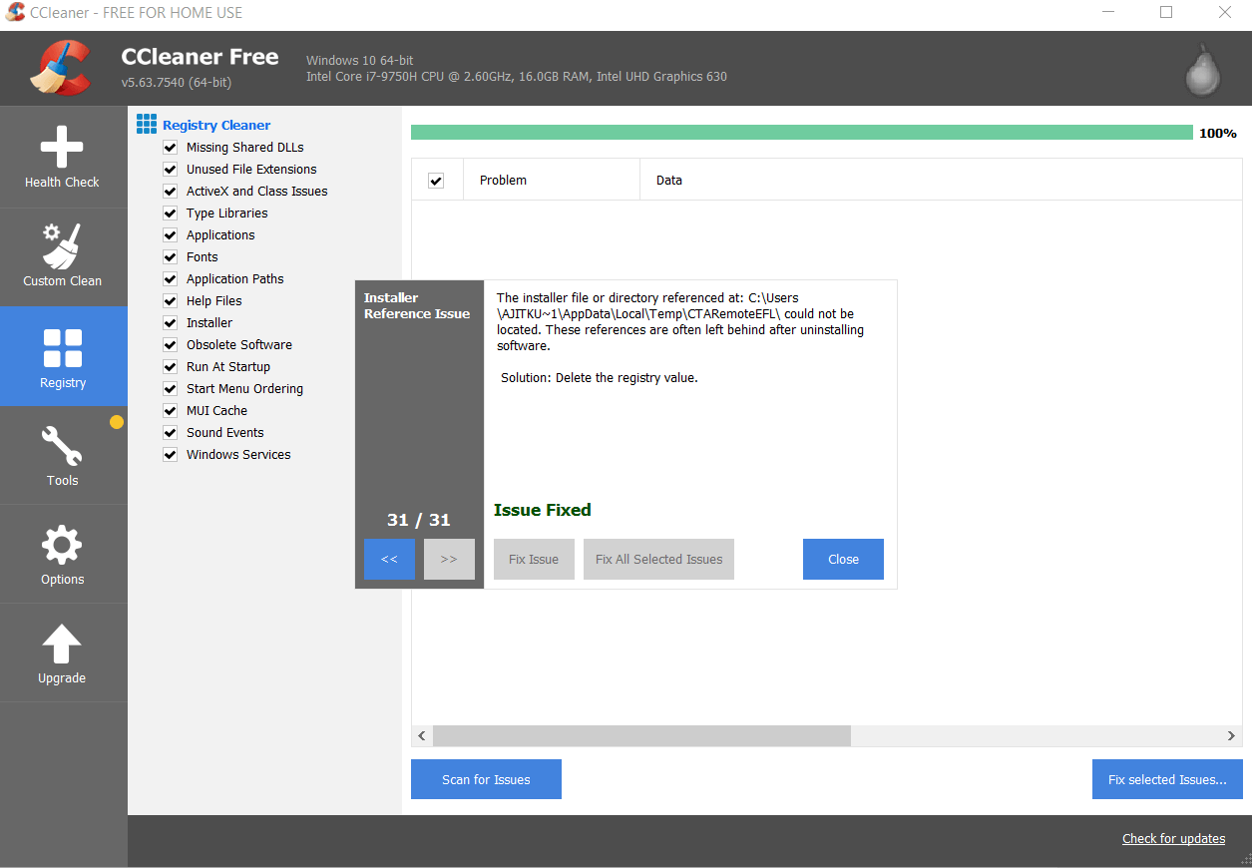Toggle Type Libraries checkbox

pyautogui.click(x=171, y=214)
